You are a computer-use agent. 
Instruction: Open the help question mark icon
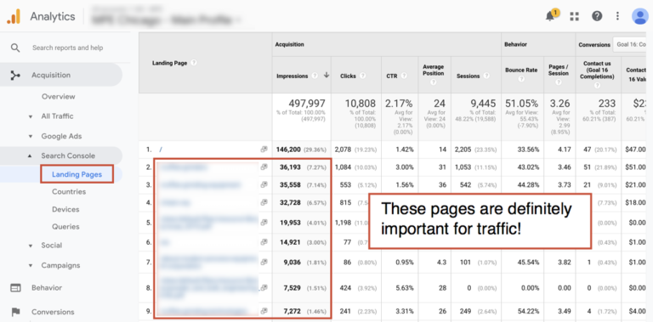pyautogui.click(x=597, y=16)
